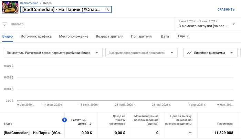The width and height of the screenshot is (241, 140).
Task: Open the additional metric dropdown
Action: [171, 53]
